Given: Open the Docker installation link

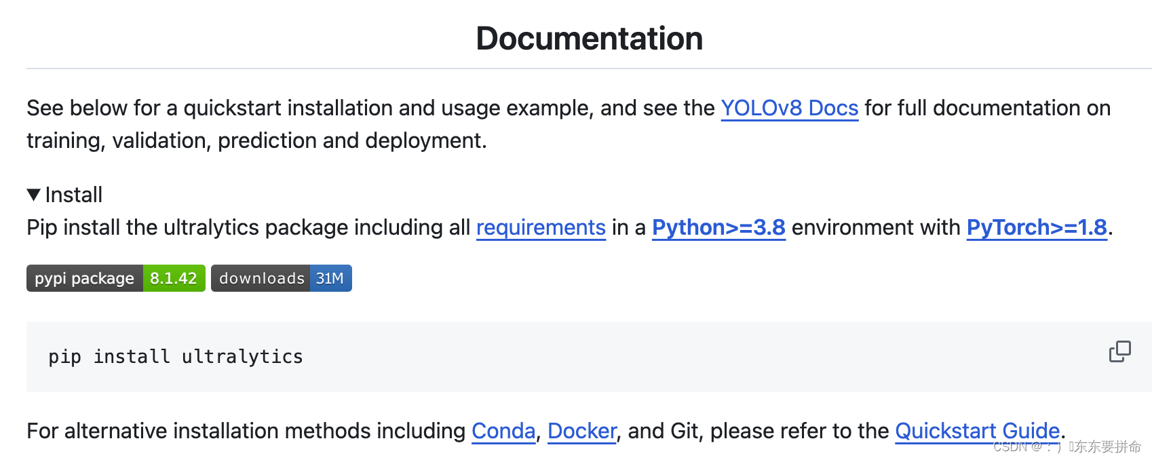Looking at the screenshot, I should click(x=581, y=431).
